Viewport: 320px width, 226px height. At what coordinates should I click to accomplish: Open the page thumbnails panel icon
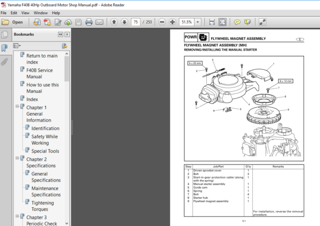(x=4, y=35)
